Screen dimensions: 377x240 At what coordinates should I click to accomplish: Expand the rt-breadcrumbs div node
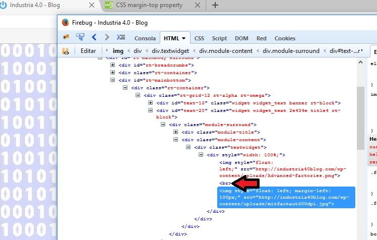coord(112,65)
